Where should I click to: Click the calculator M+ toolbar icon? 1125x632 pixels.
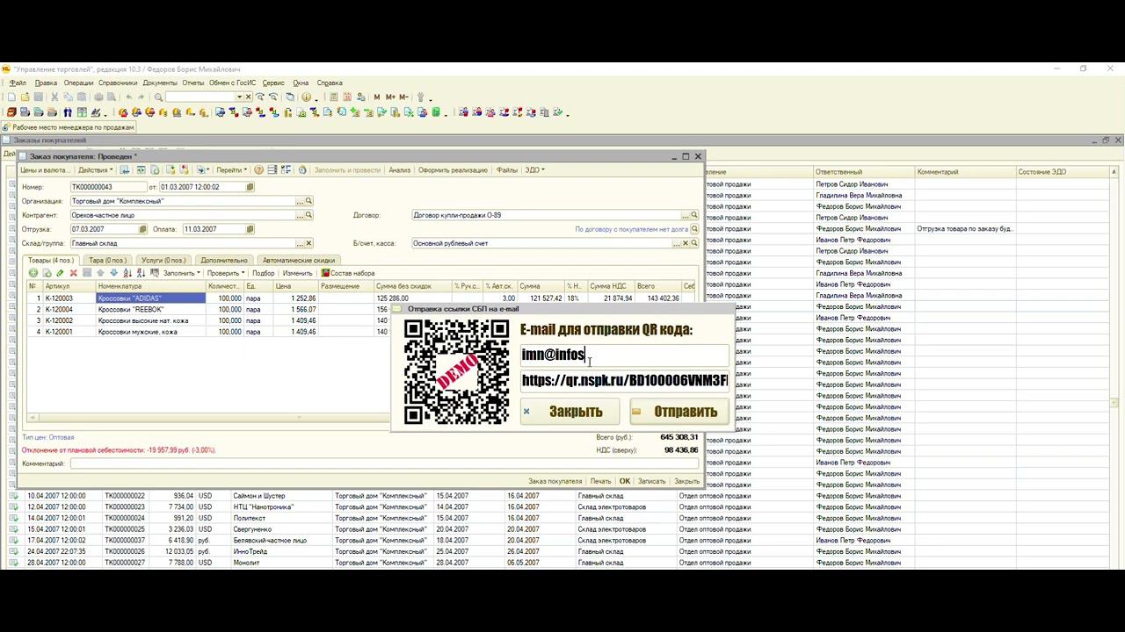(389, 97)
